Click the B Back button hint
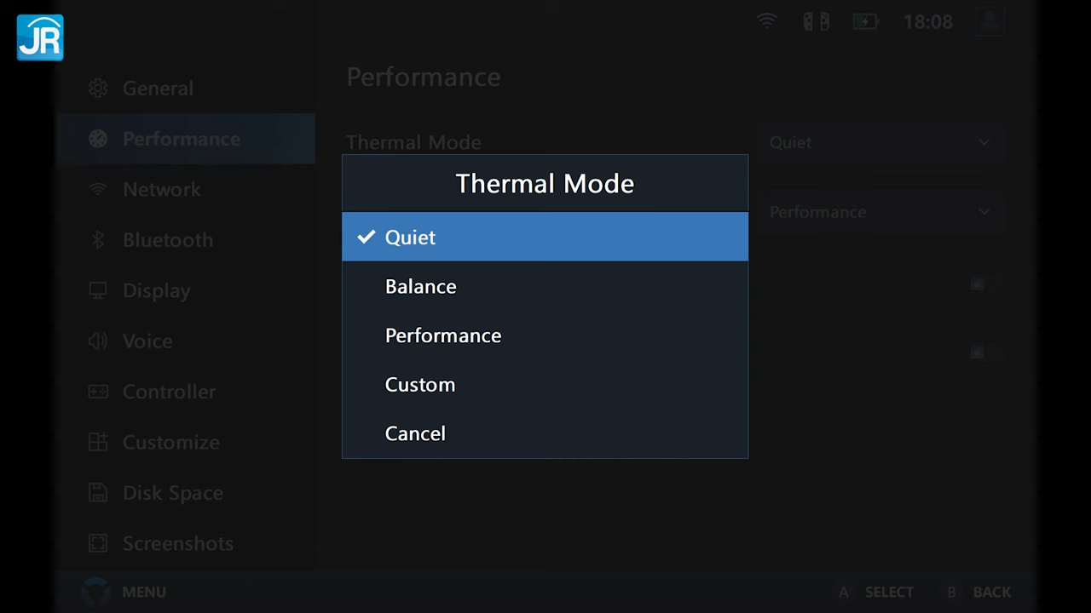The width and height of the screenshot is (1091, 613). pyautogui.click(x=978, y=592)
